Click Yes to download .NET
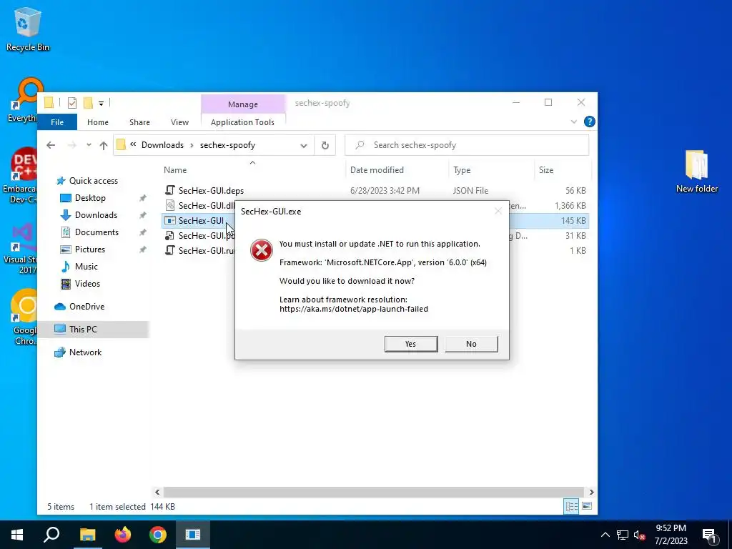This screenshot has width=732, height=549. pos(411,344)
